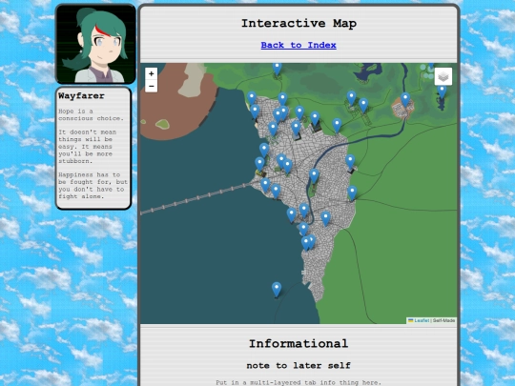Select the marker at the top edge of the map, north of the city
The image size is (515, 386).
click(278, 69)
